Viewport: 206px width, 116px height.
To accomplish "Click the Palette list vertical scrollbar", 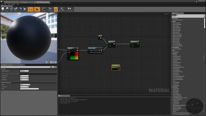I will [x=204, y=23].
